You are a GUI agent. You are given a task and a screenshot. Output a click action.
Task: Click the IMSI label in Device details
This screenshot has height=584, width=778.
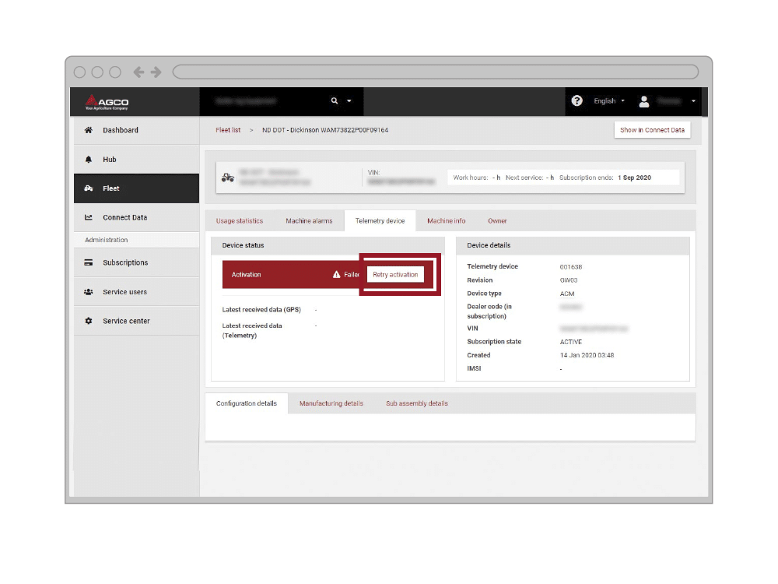474,368
